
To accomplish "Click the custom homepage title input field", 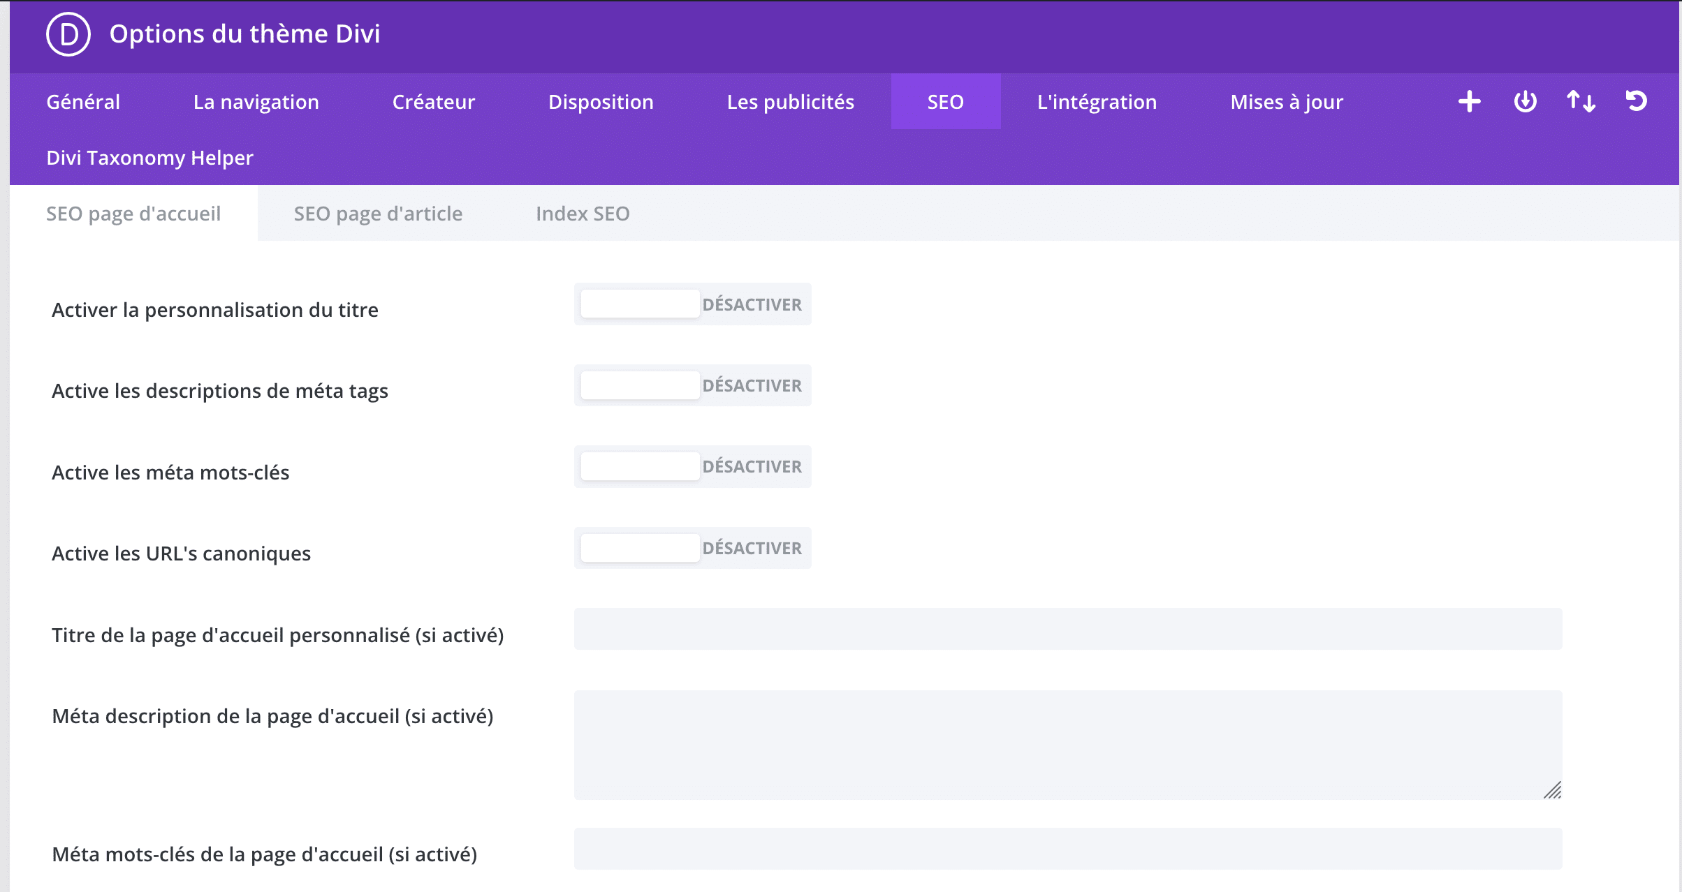I will pos(1068,629).
